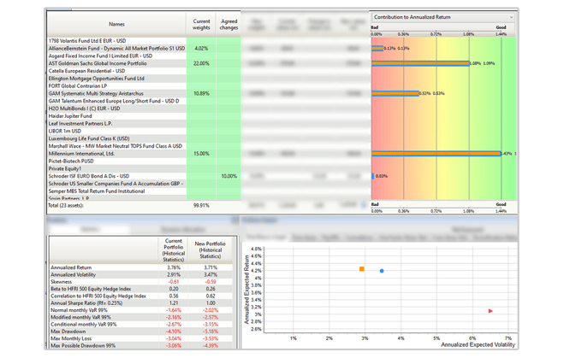Click the Current weights column header
The width and height of the screenshot is (564, 358).
[x=201, y=24]
